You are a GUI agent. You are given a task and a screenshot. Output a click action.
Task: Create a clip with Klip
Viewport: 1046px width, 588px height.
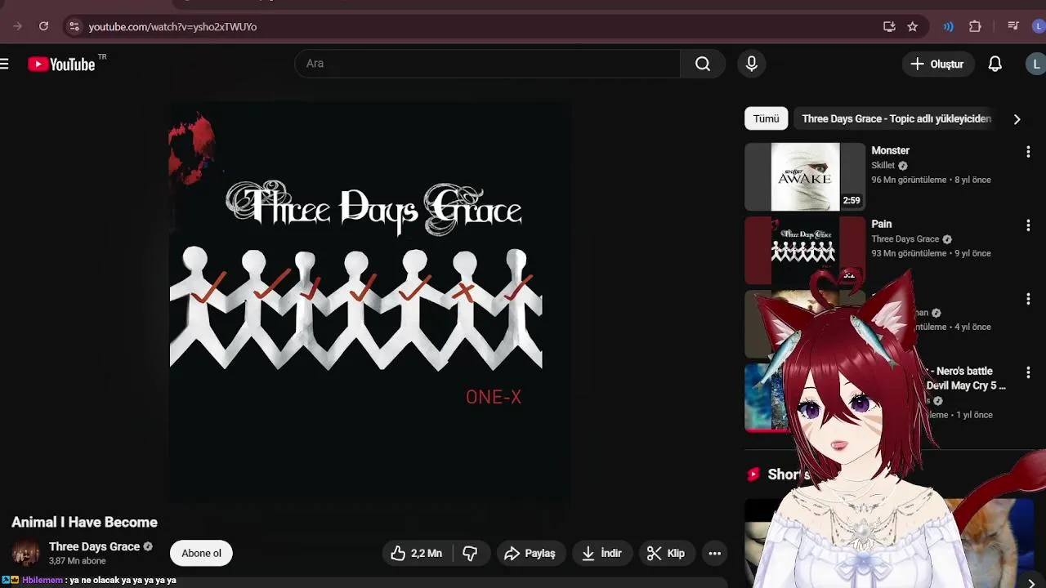point(666,553)
